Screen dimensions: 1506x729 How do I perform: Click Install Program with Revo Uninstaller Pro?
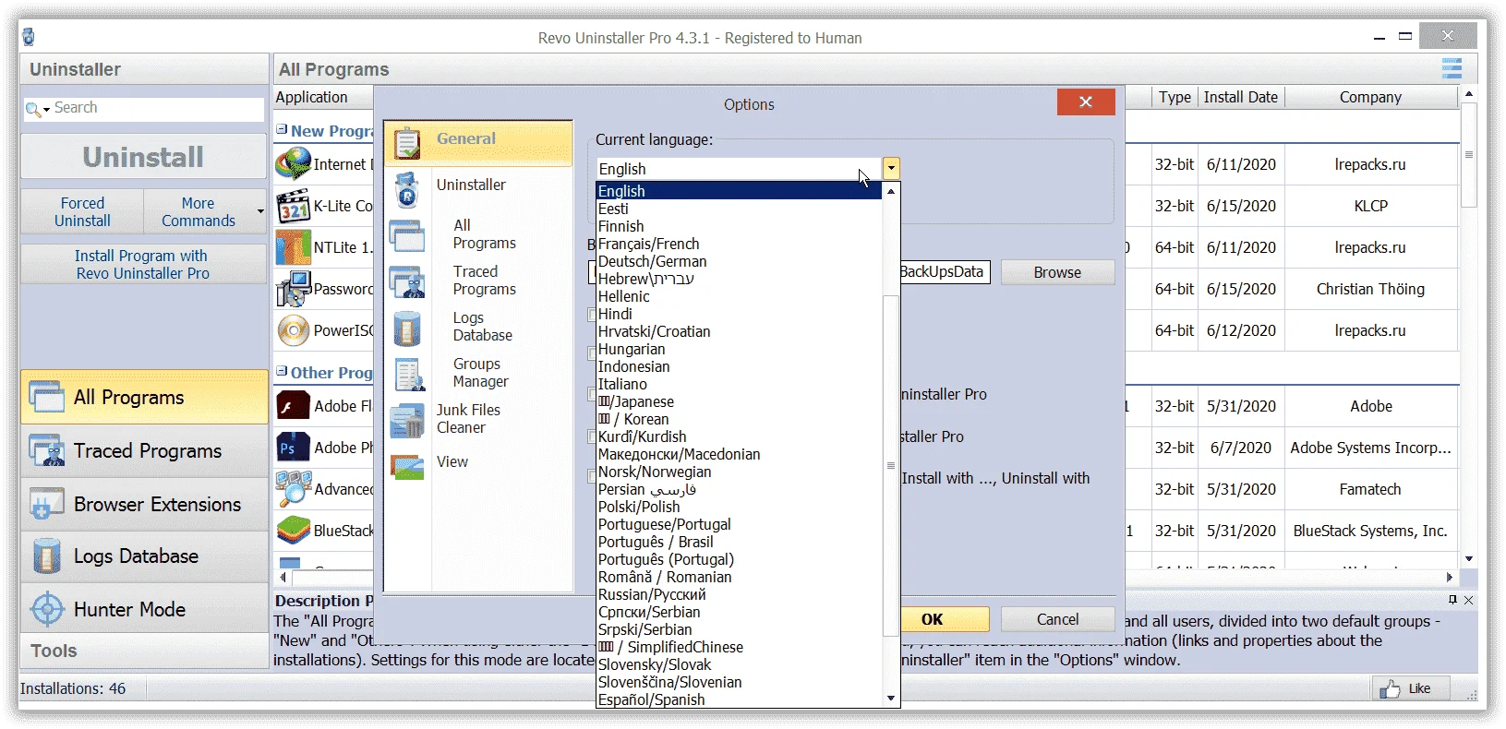[x=143, y=264]
